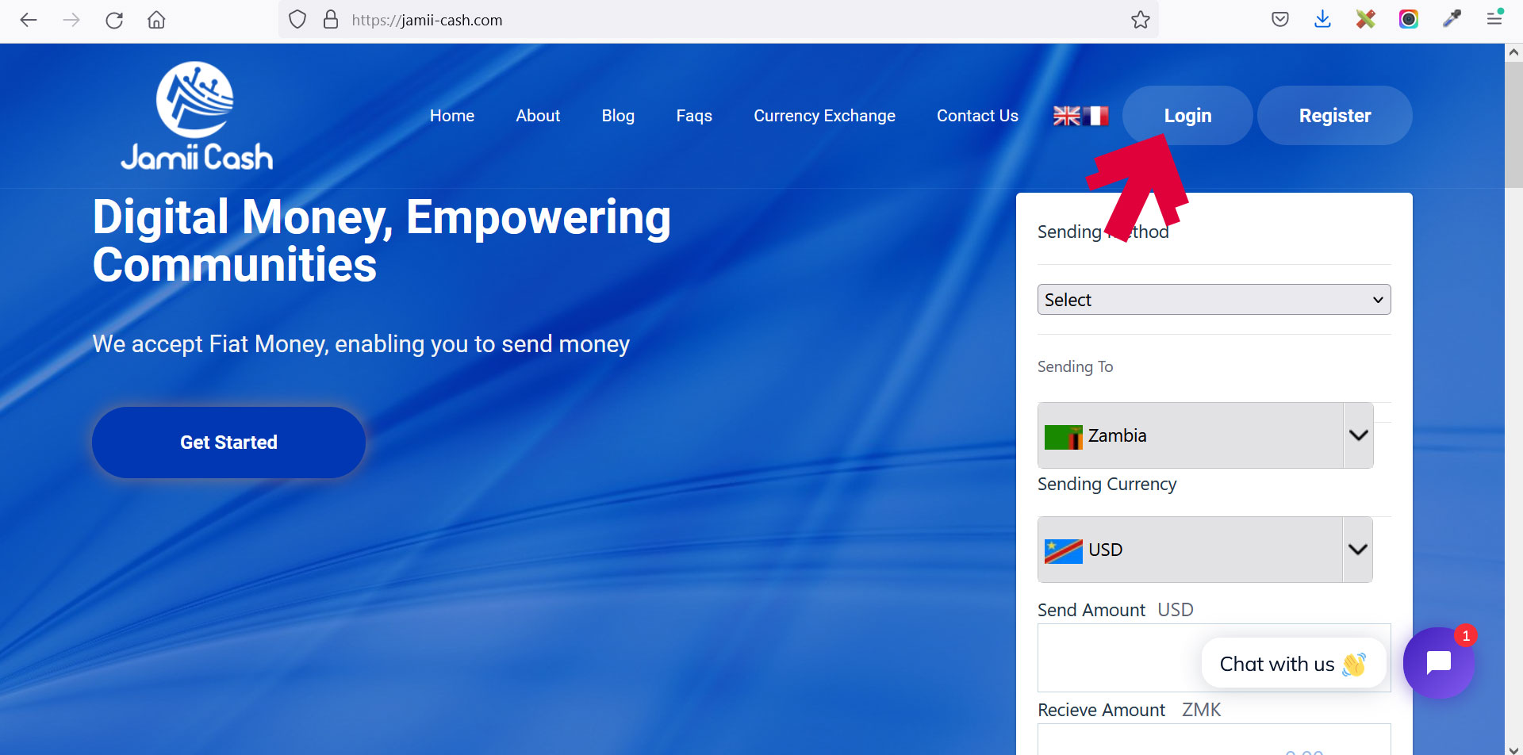Open the Sending Method select dropdown
This screenshot has height=755, width=1523.
[1214, 300]
